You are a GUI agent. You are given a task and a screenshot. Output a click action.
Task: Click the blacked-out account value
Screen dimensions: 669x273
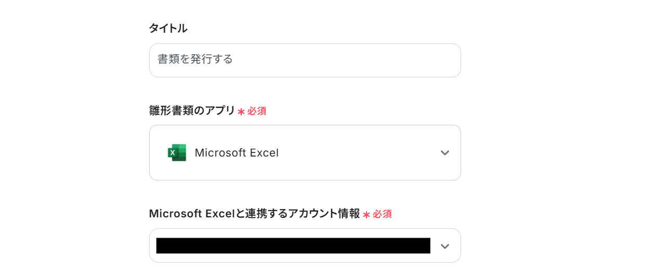pos(293,245)
